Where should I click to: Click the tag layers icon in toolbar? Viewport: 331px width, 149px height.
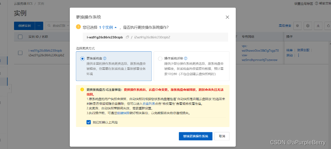click(298, 26)
